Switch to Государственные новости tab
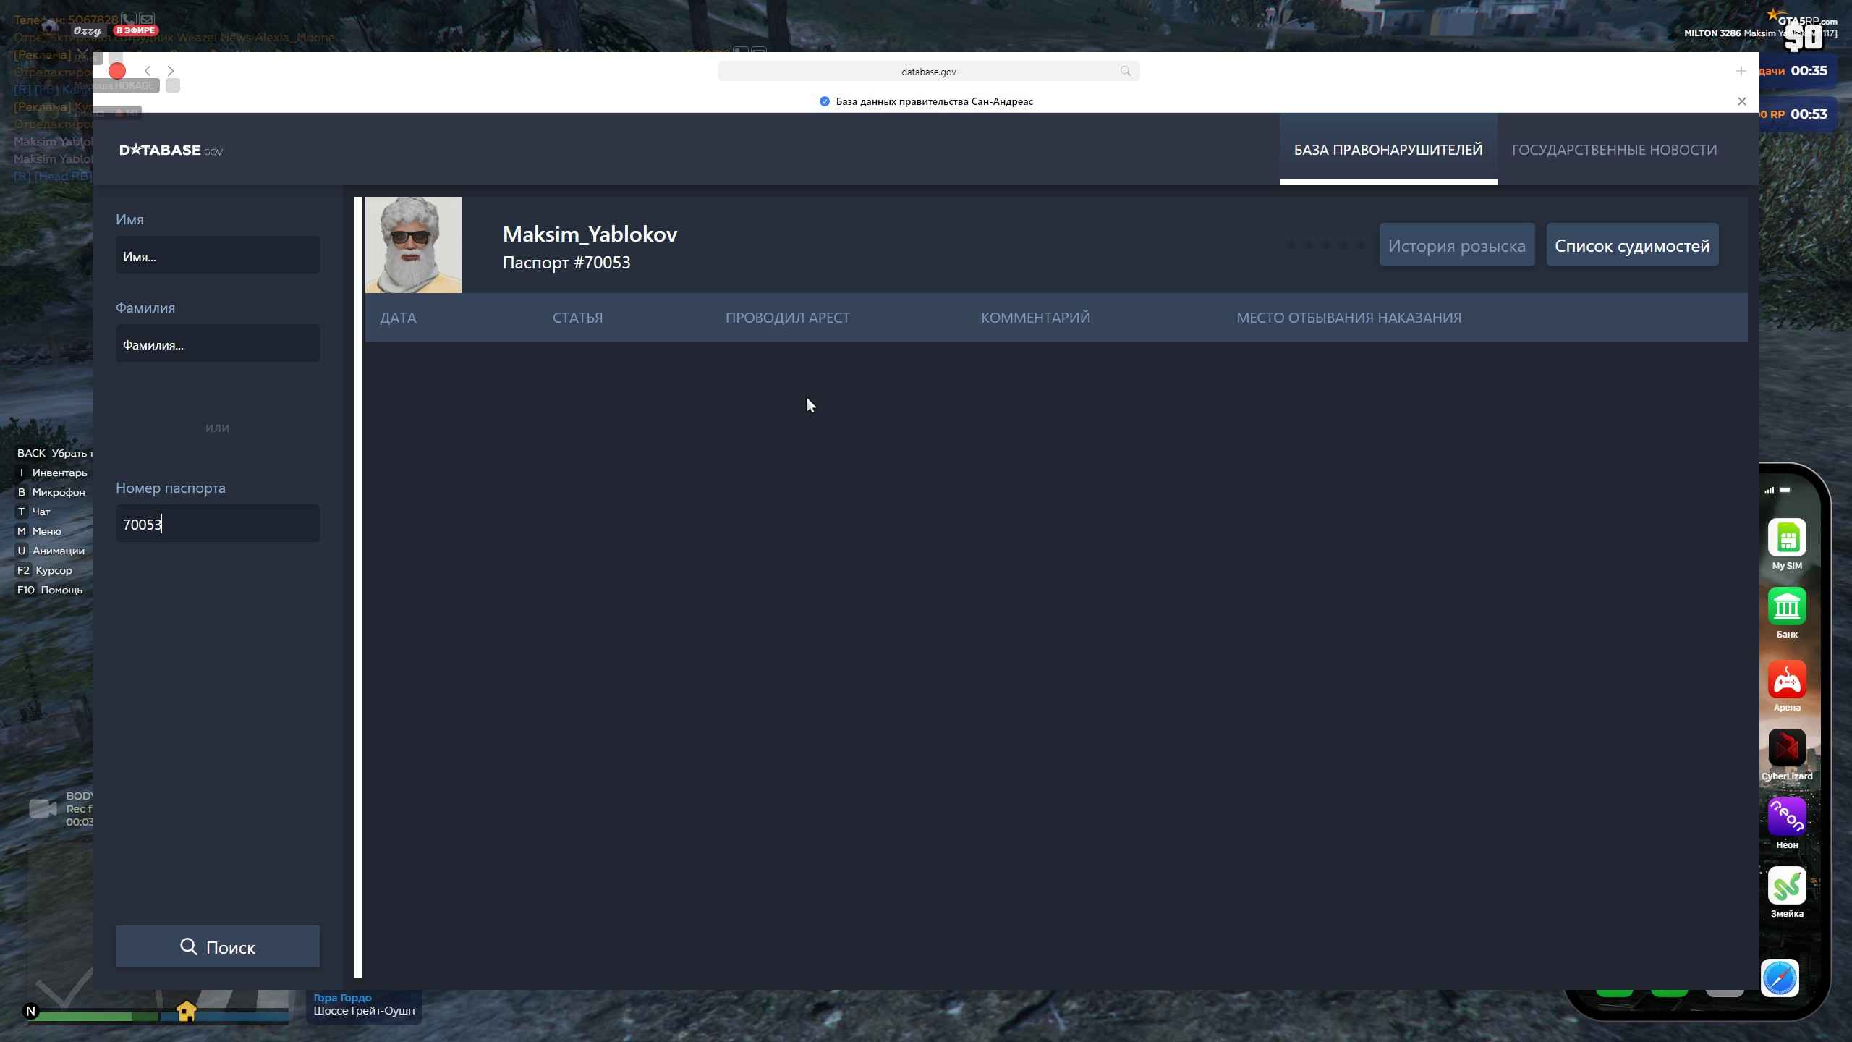This screenshot has width=1852, height=1042. pyautogui.click(x=1613, y=150)
